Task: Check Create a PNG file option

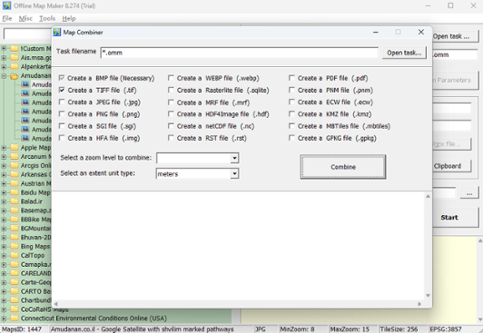Action: [x=62, y=113]
